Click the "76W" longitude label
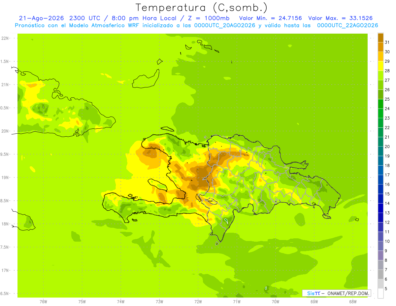Screen dimensions: 396x306 (43, 301)
